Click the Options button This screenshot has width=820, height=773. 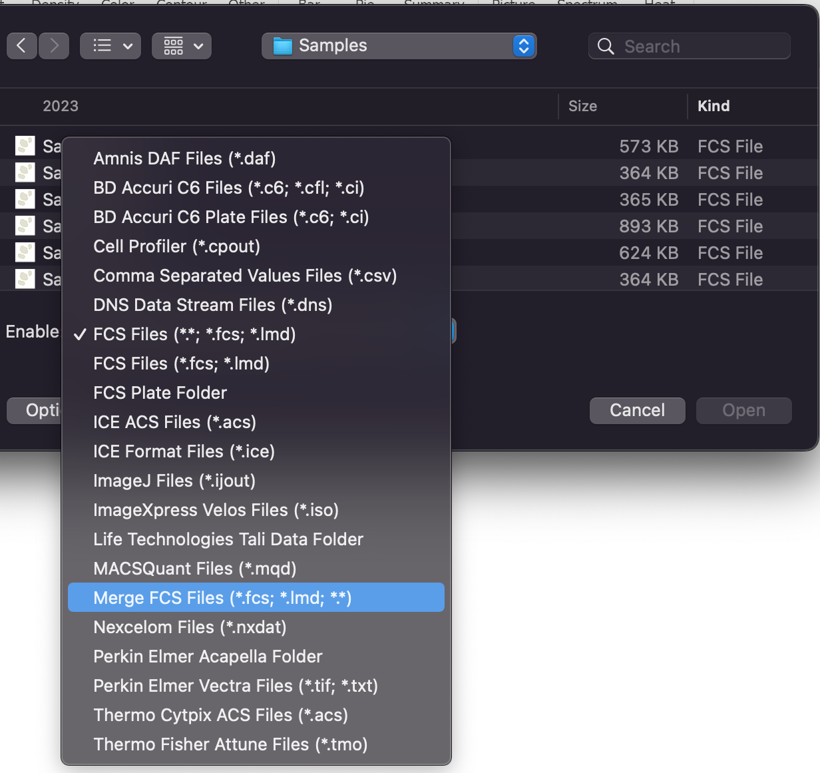(34, 410)
